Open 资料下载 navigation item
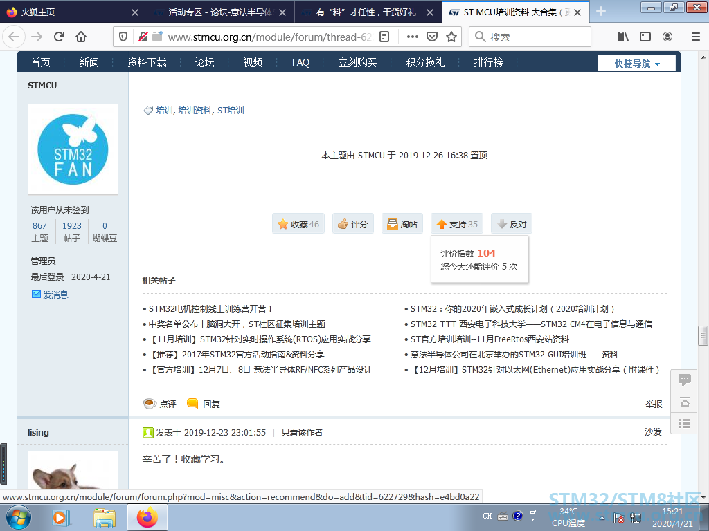Viewport: 709px width, 531px height. [147, 62]
